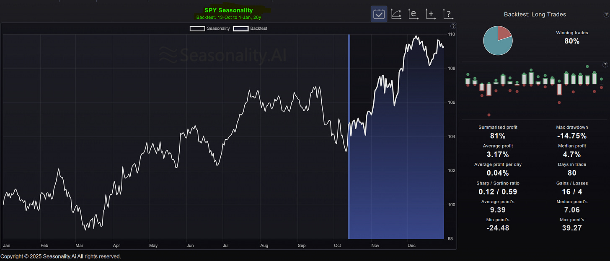Select the curve range chart tool icon

coord(396,14)
